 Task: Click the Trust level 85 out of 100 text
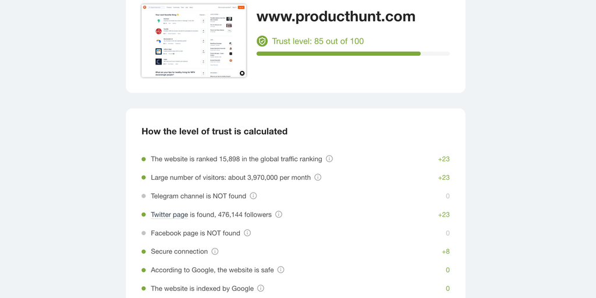[x=318, y=41]
